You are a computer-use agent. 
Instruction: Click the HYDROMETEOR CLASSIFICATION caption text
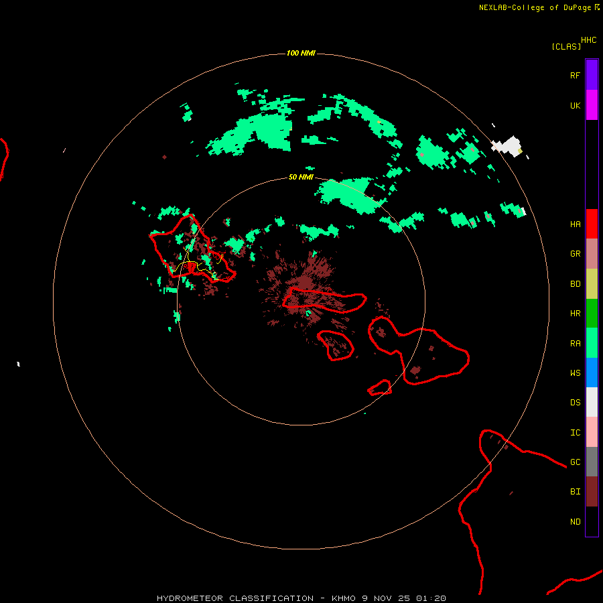coord(235,598)
